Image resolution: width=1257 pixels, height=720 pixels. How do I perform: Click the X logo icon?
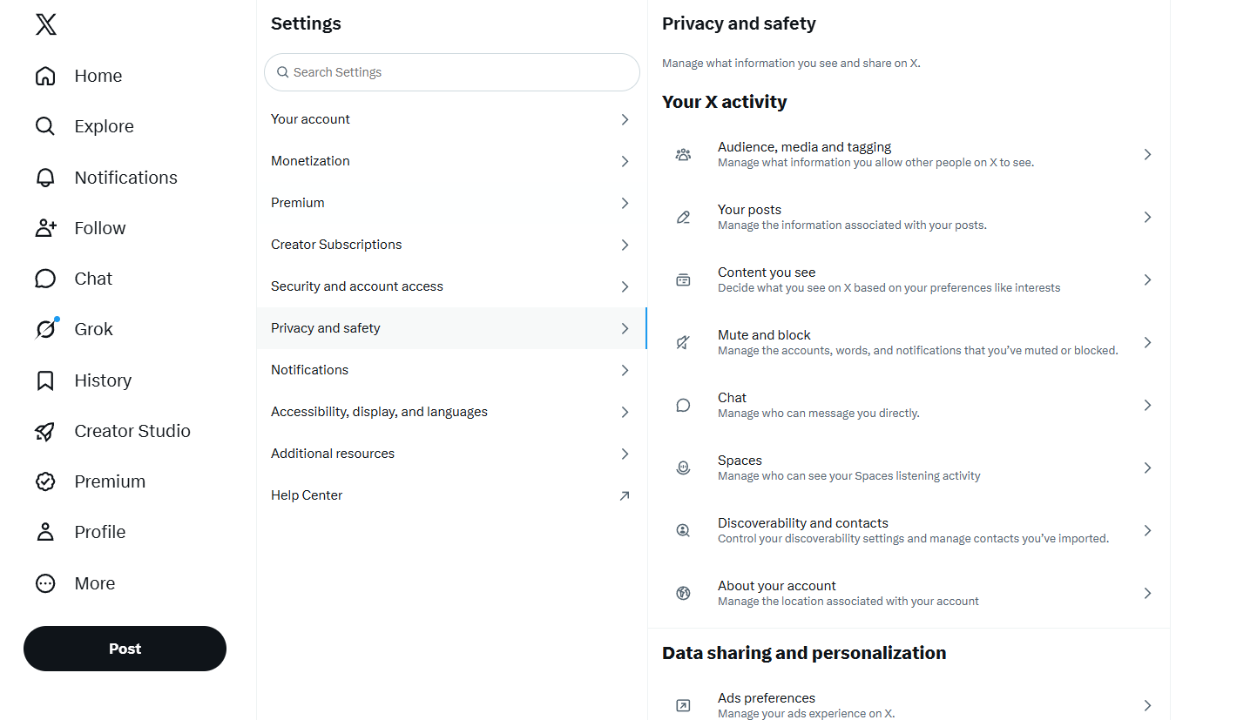46,24
